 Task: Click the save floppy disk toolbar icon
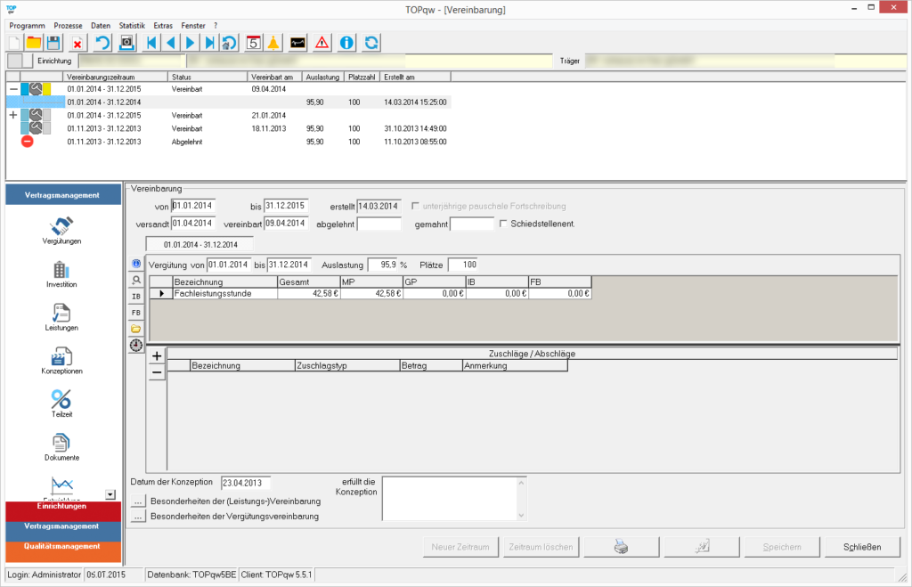tap(54, 42)
